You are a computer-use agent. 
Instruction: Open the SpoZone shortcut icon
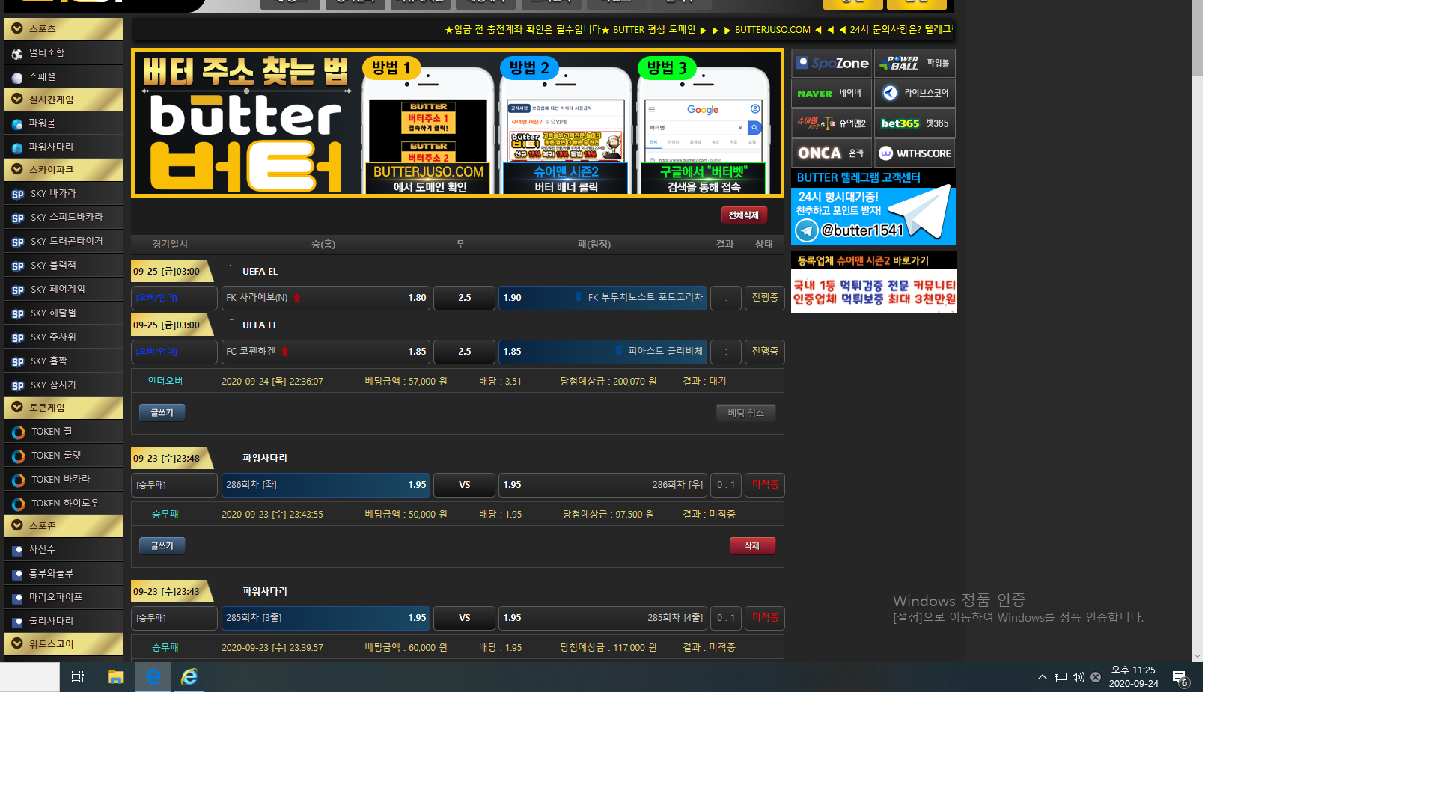pyautogui.click(x=832, y=64)
